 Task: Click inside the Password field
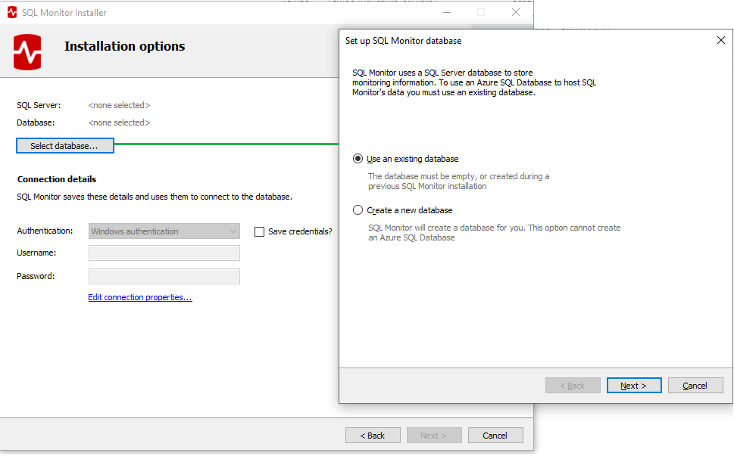(x=164, y=276)
